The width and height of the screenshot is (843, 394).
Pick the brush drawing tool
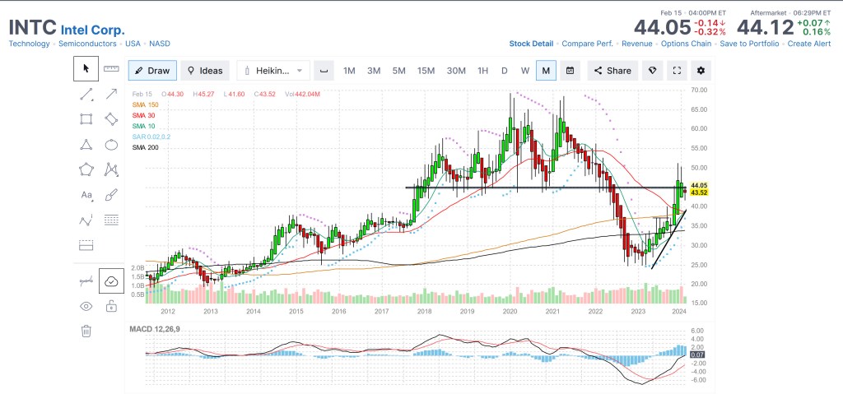point(112,195)
